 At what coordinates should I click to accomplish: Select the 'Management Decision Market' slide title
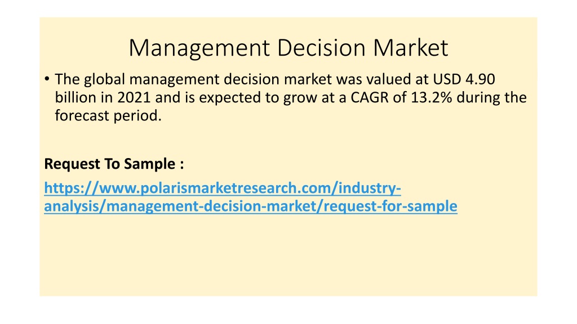288,48
